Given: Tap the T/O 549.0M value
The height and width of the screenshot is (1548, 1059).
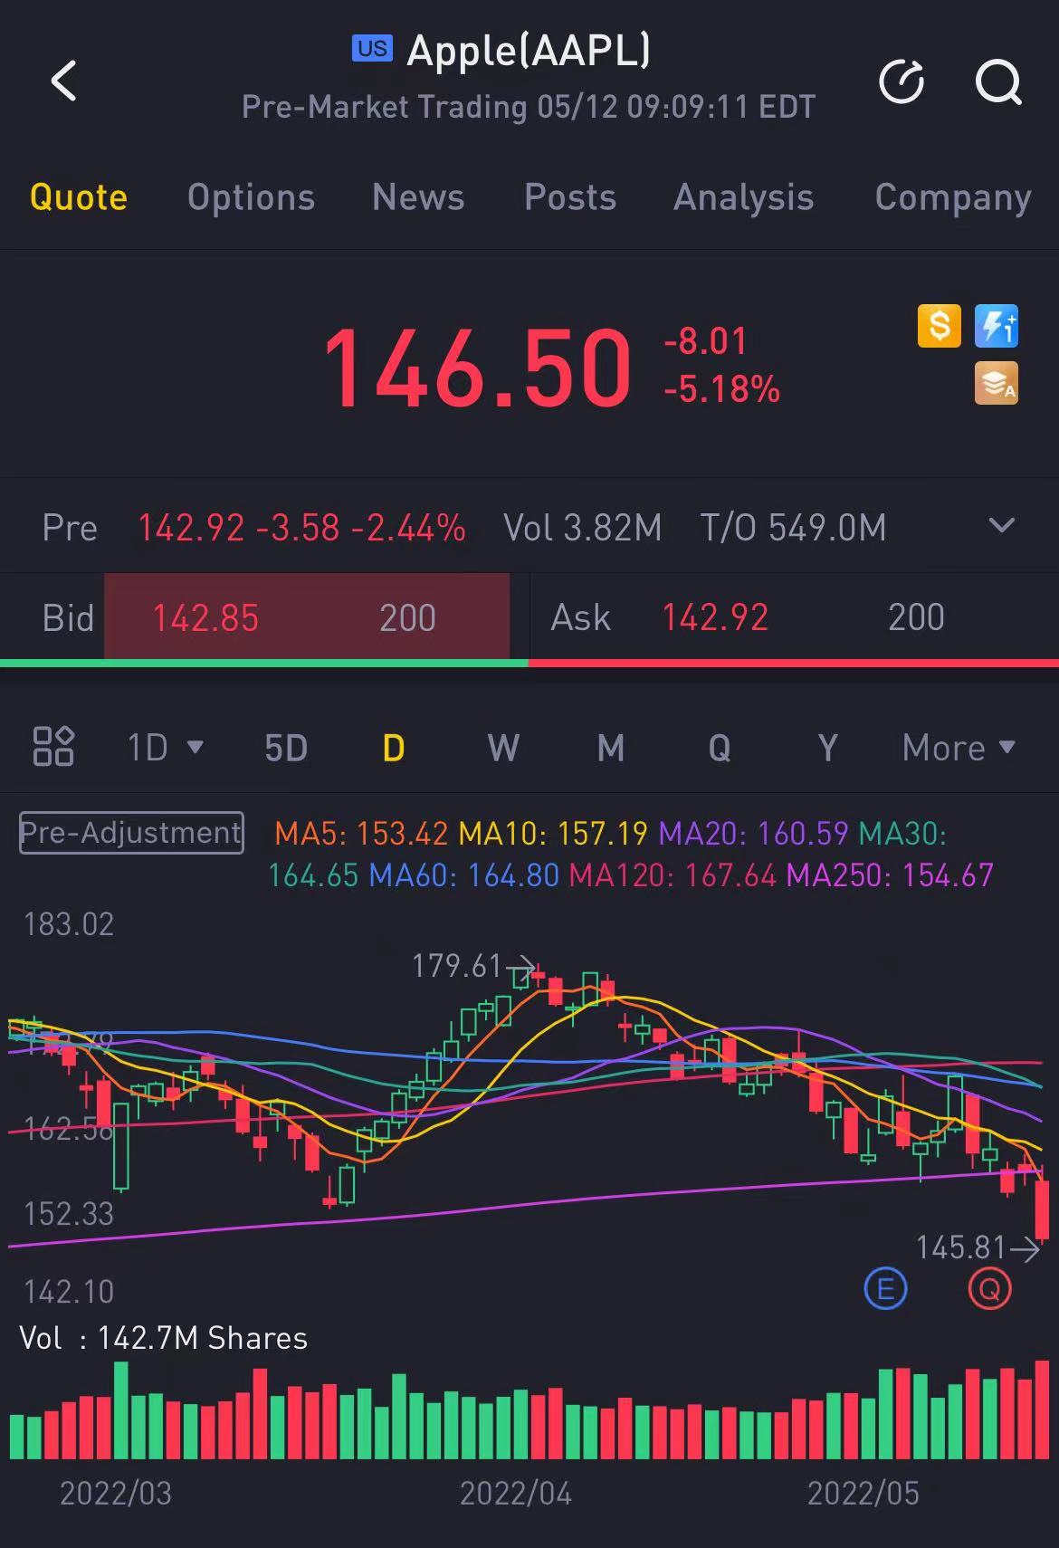Looking at the screenshot, I should point(793,527).
